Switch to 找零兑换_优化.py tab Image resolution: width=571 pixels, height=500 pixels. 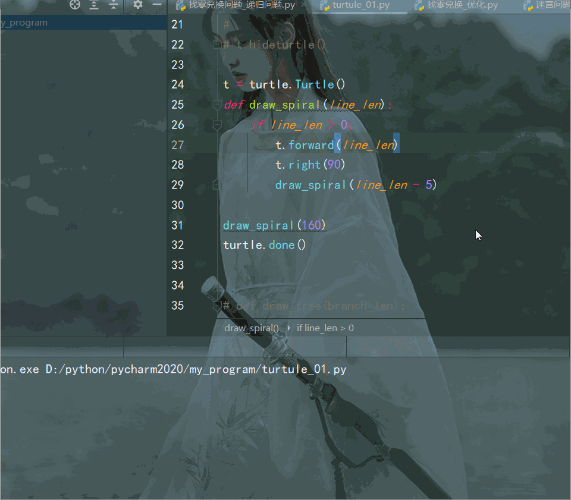click(x=457, y=5)
